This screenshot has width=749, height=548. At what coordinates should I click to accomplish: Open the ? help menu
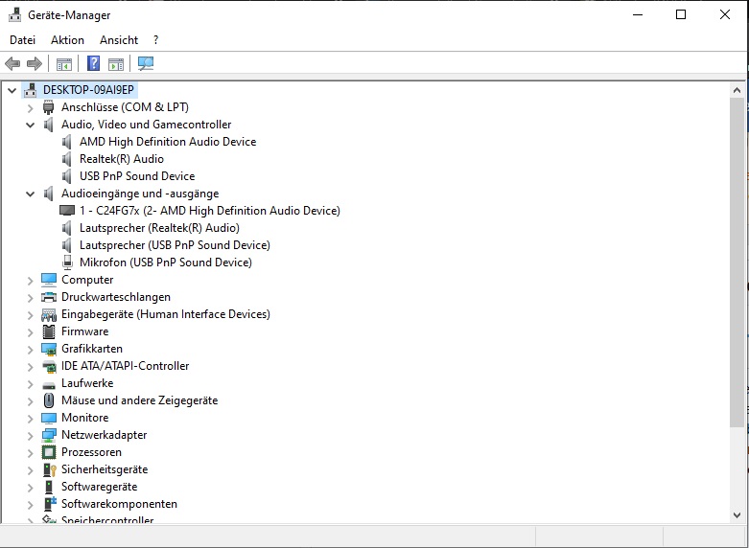[155, 40]
